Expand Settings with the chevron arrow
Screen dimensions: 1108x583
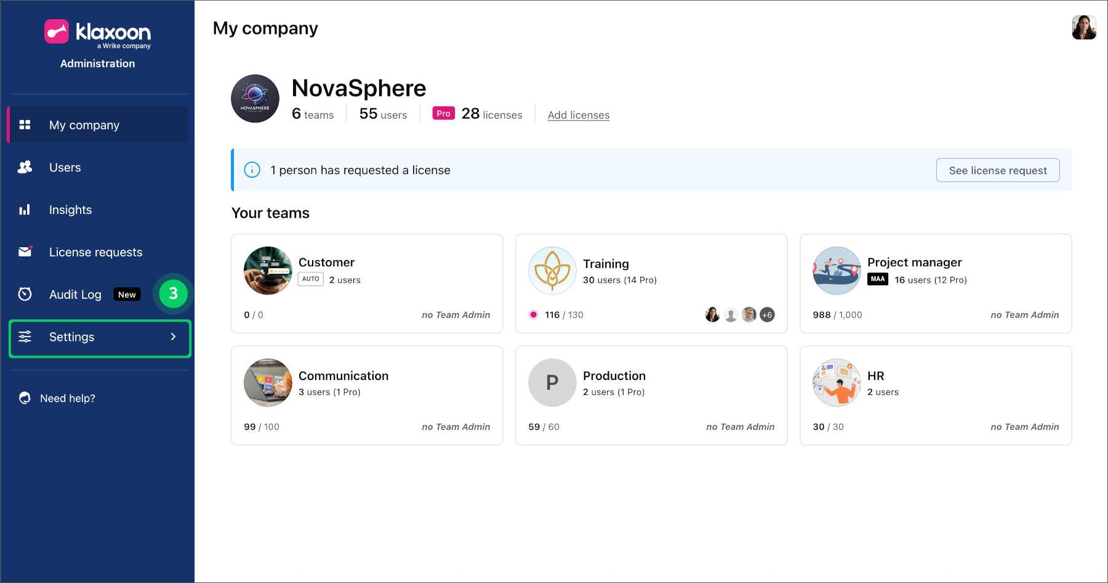click(173, 336)
